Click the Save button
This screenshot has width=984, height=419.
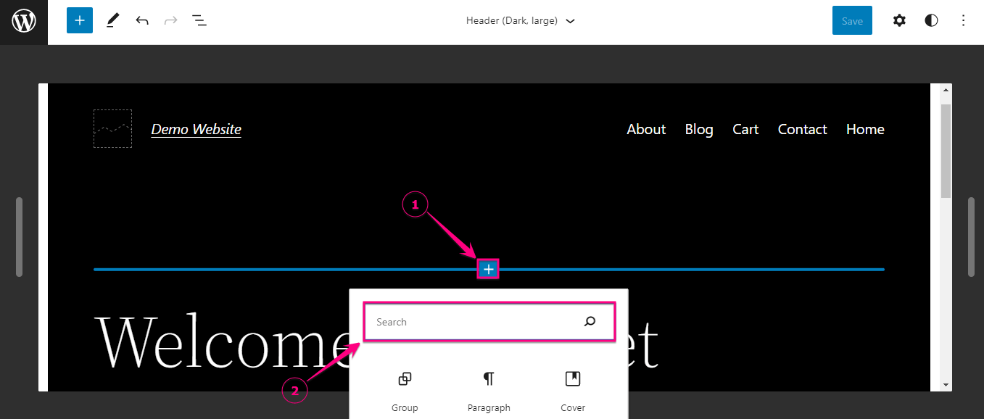[852, 20]
